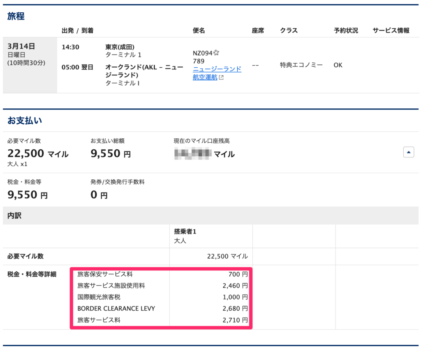Select the arrival time 05:00 翌日

coord(77,67)
